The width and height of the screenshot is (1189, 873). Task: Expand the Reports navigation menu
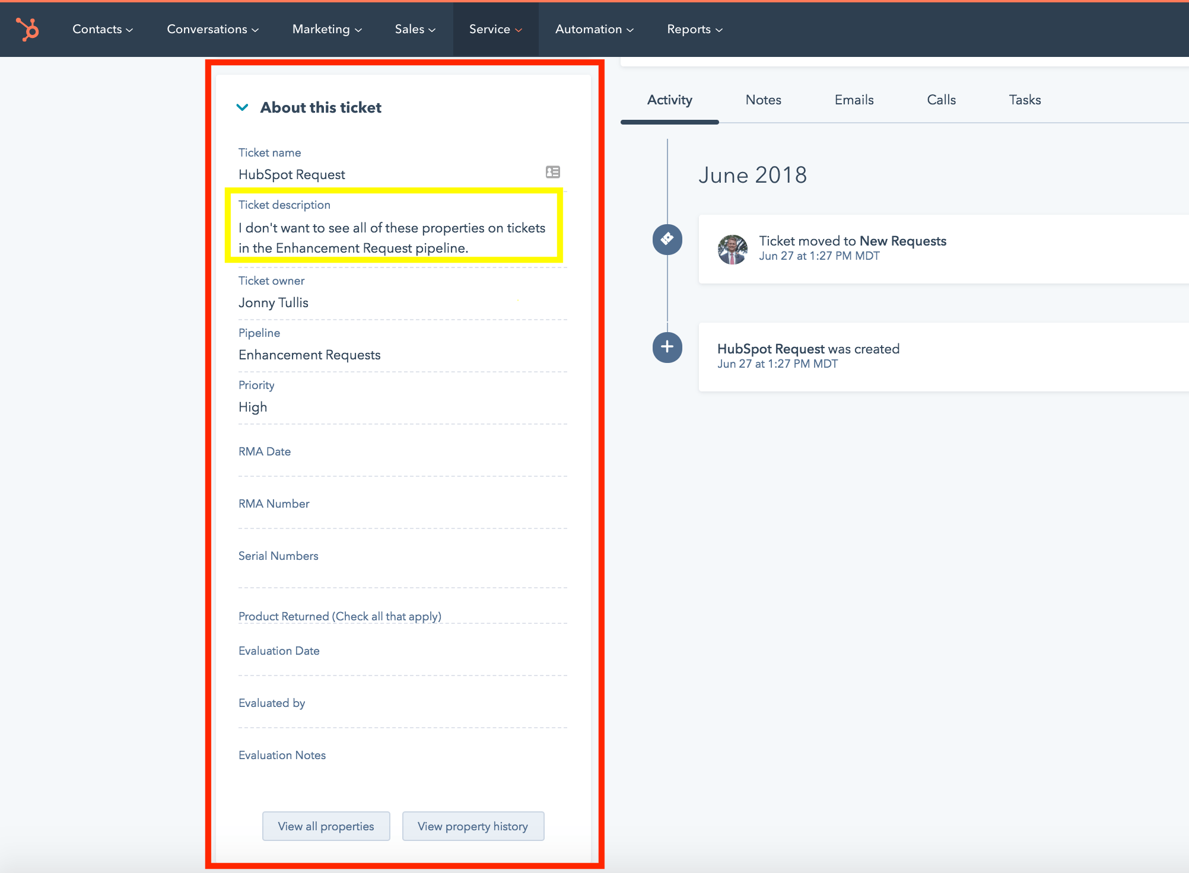tap(694, 29)
